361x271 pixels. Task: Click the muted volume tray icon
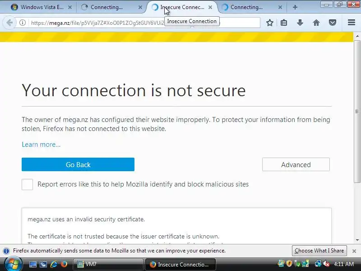(x=326, y=264)
